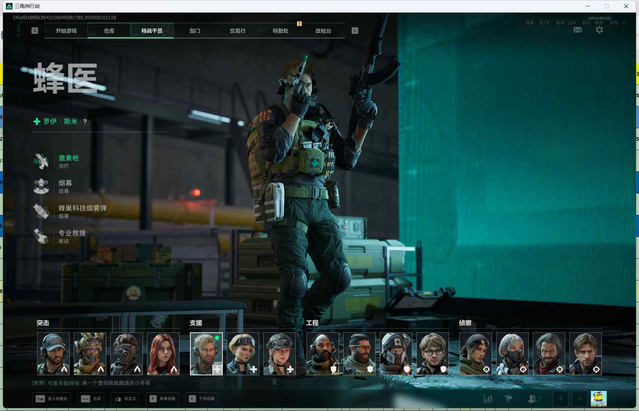This screenshot has height=411, width=639.
Task: Open the bar chart statistics icon
Action: 488,399
